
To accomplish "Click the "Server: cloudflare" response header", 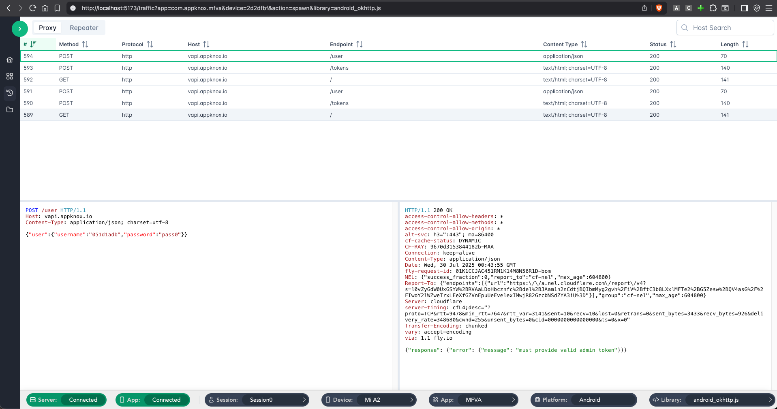I will tap(433, 301).
